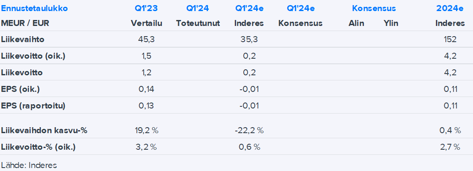
Task: Select the Liikevaihto row label
Action: pyautogui.click(x=23, y=40)
